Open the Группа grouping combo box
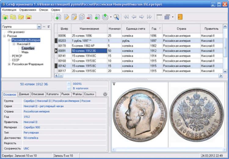 (x=39, y=27)
